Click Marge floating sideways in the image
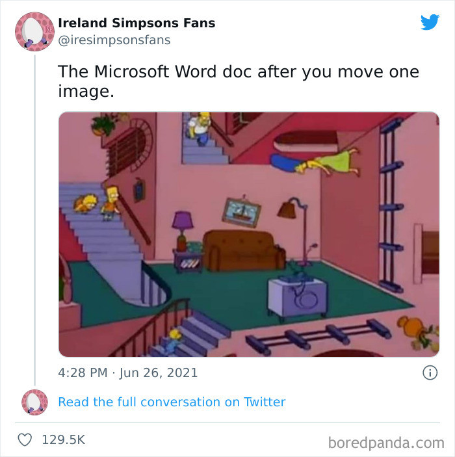455x457 pixels. [x=315, y=163]
